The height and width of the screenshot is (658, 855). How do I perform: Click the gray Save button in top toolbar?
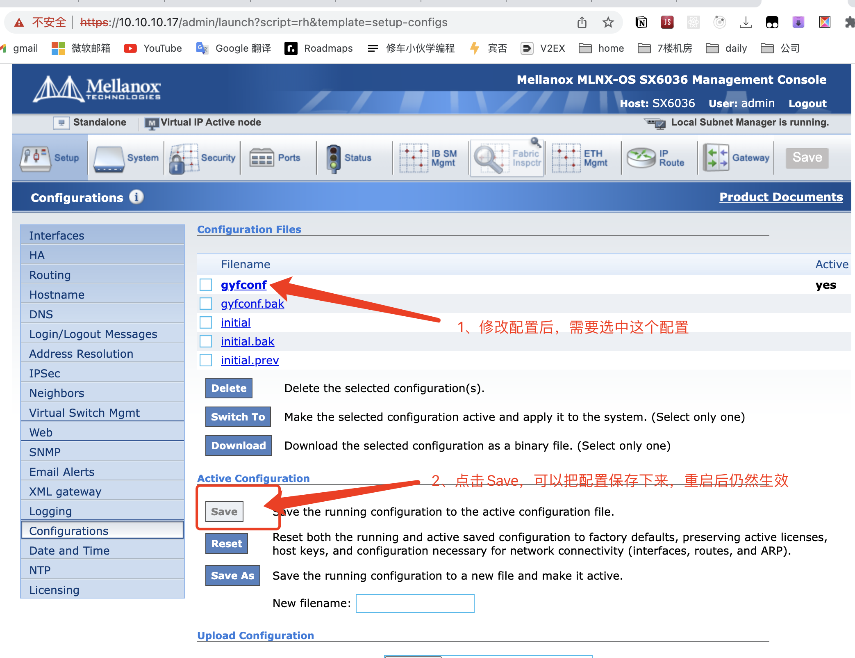(x=807, y=158)
